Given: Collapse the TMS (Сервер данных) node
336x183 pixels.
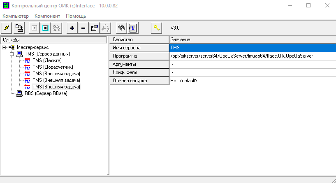Looking at the screenshot, I should click(x=11, y=54).
